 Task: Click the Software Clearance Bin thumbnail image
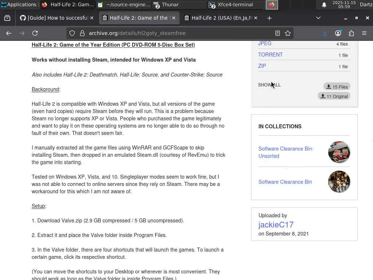point(339,182)
